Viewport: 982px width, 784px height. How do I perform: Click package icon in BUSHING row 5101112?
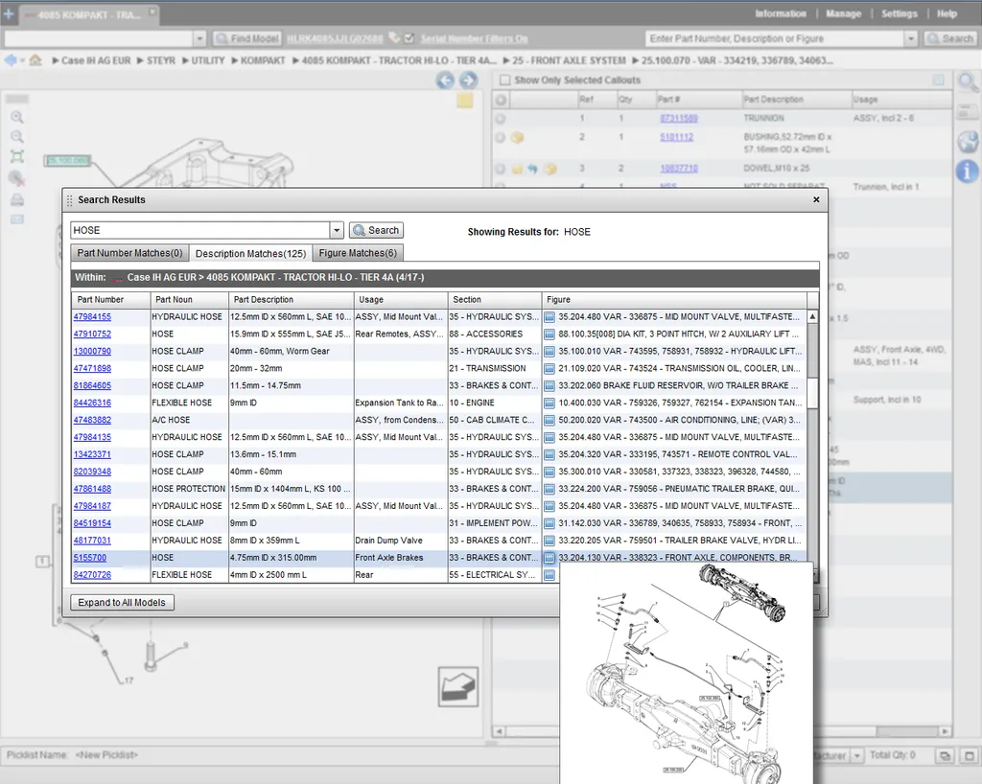pyautogui.click(x=517, y=137)
